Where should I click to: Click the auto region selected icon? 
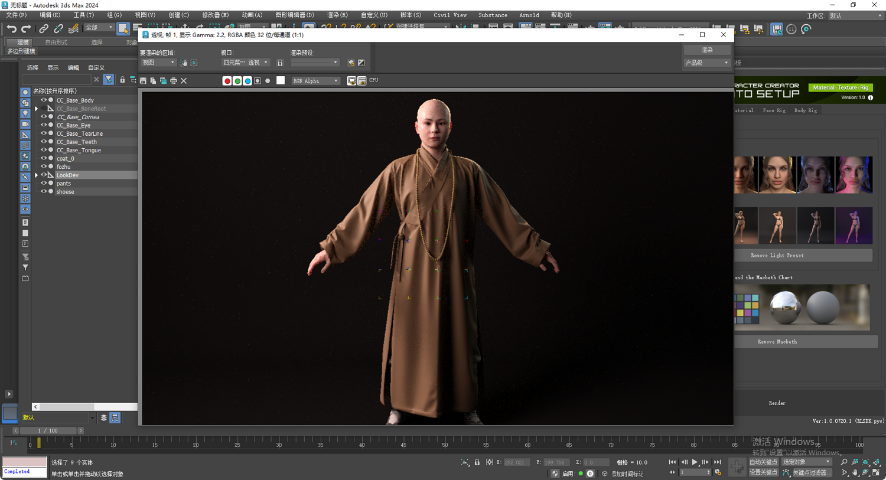[194, 63]
